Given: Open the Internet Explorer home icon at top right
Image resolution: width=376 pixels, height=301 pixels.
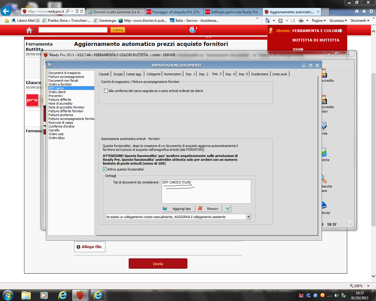Looking at the screenshot, I should pos(357,11).
